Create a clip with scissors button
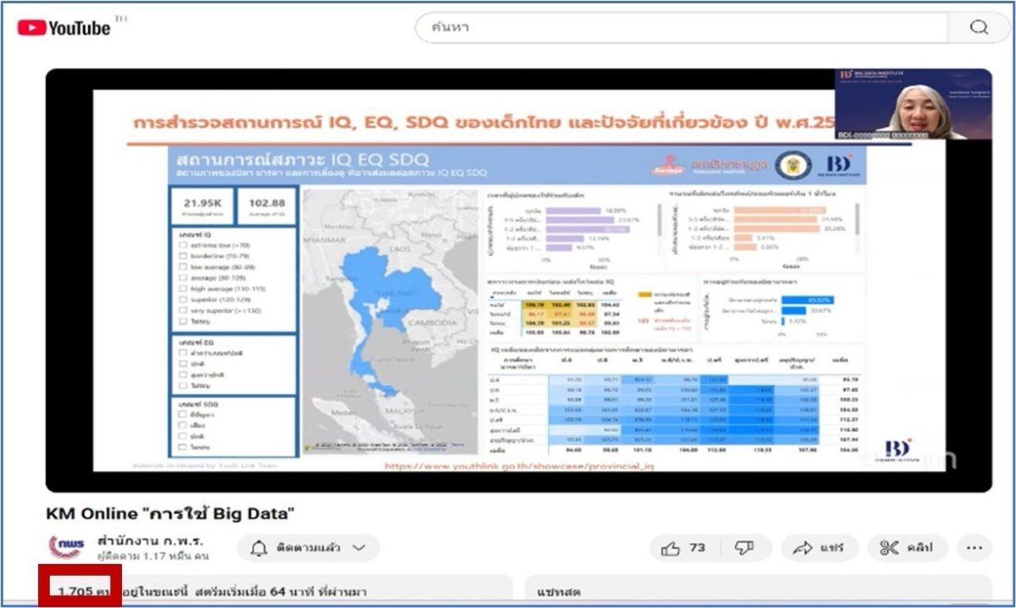This screenshot has height=608, width=1016. (906, 548)
